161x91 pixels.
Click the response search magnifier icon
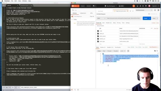(157, 51)
